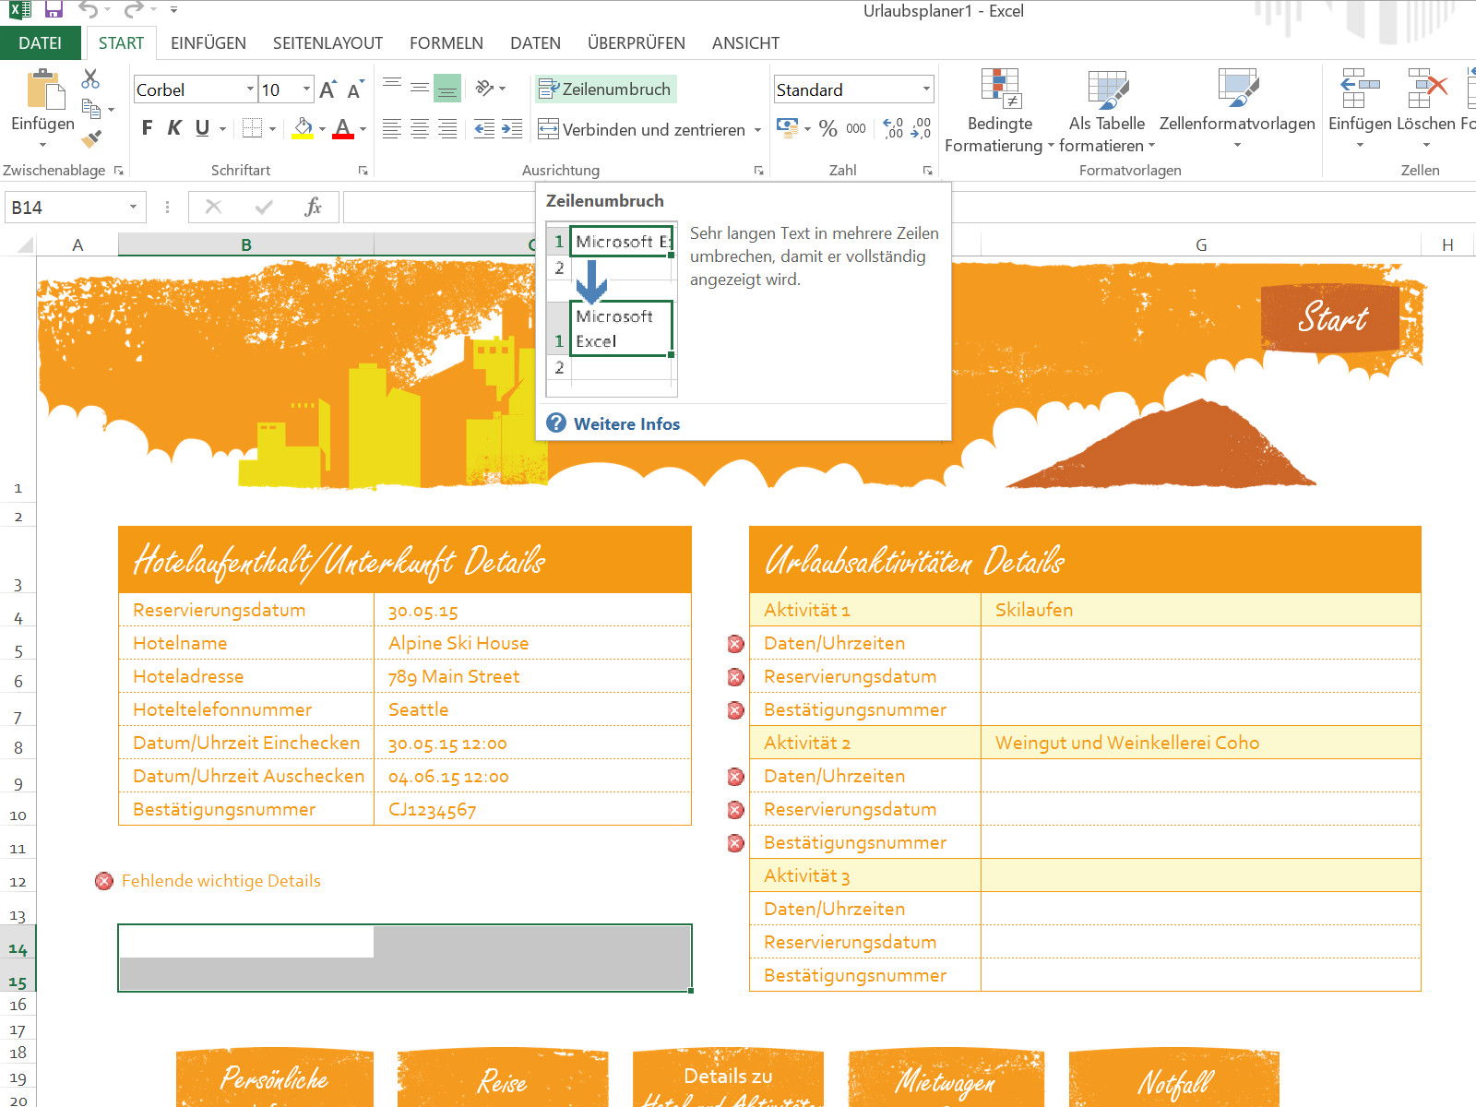Screen dimensions: 1476x1107
Task: Click the increase decimal places icon
Action: coord(893,128)
